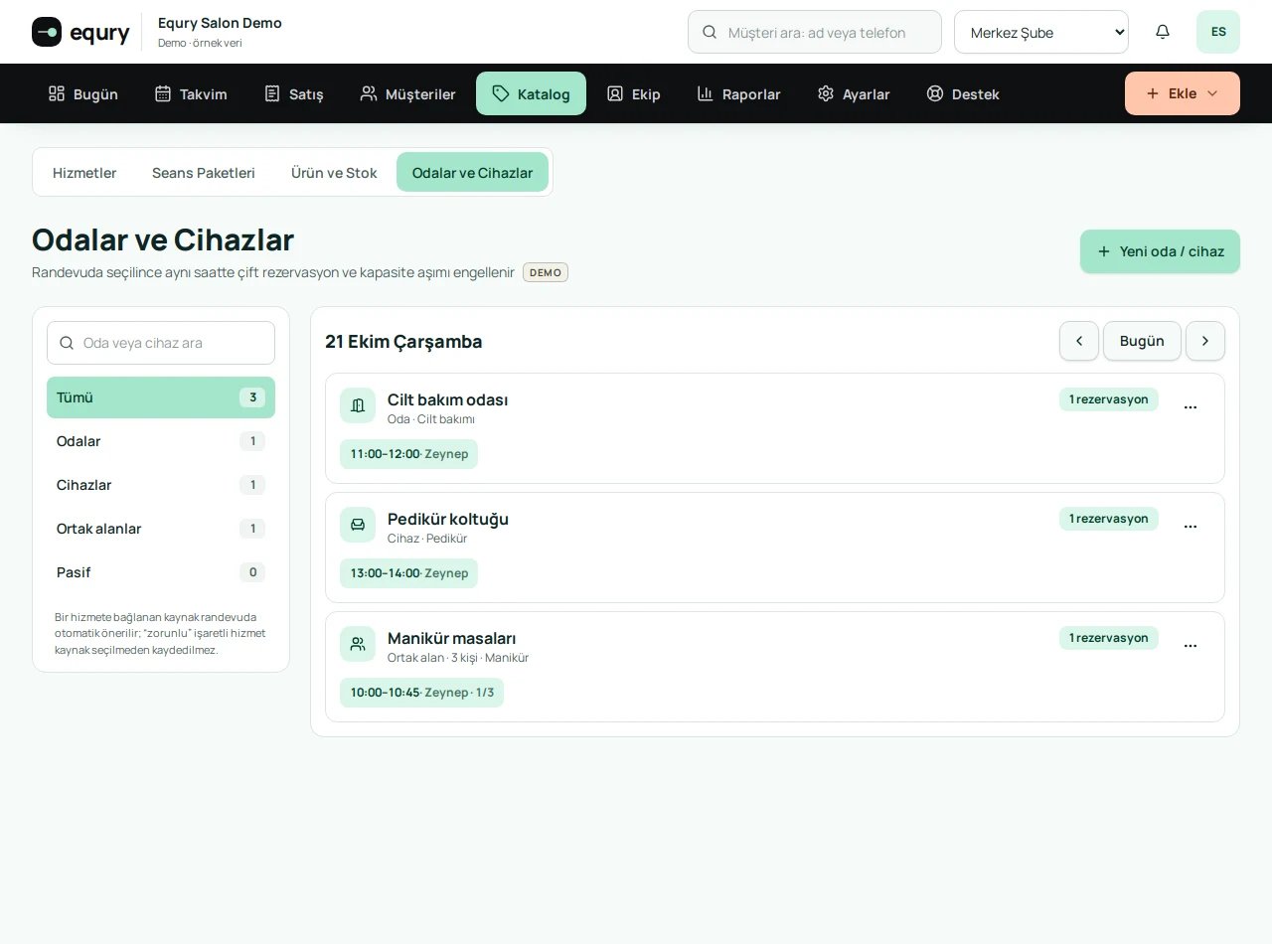This screenshot has width=1272, height=944.
Task: Filter list by Cihazlar
Action: pos(161,485)
